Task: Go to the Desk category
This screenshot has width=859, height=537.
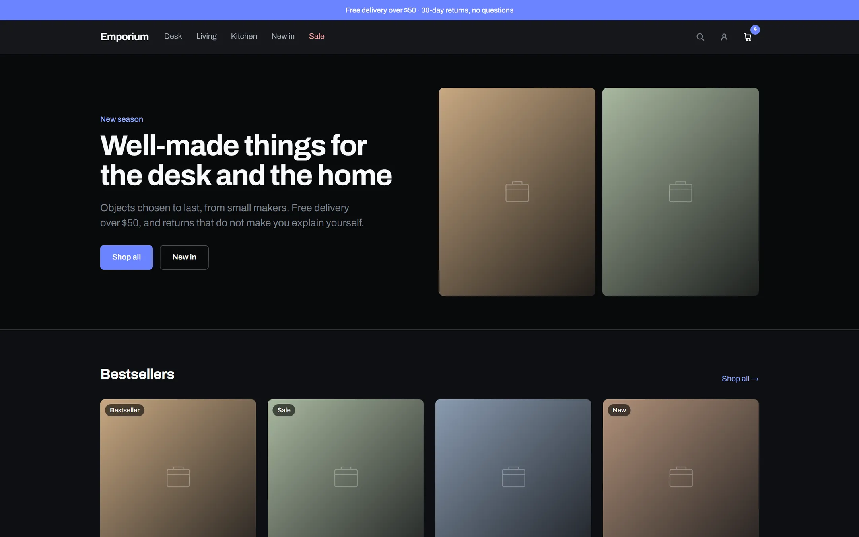Action: pyautogui.click(x=173, y=36)
